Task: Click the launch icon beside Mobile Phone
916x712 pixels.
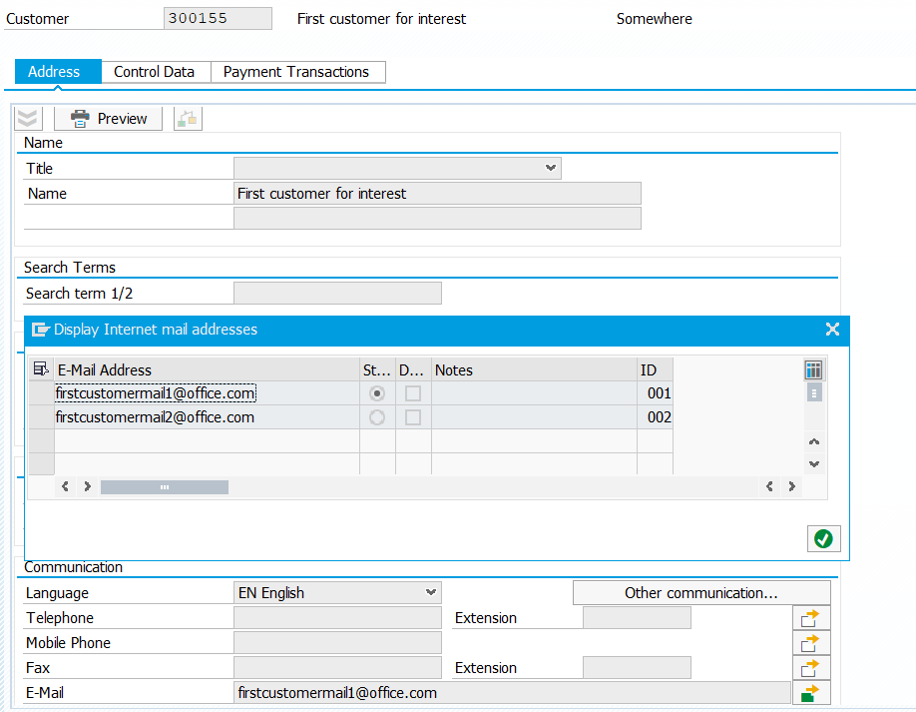Action: click(810, 642)
